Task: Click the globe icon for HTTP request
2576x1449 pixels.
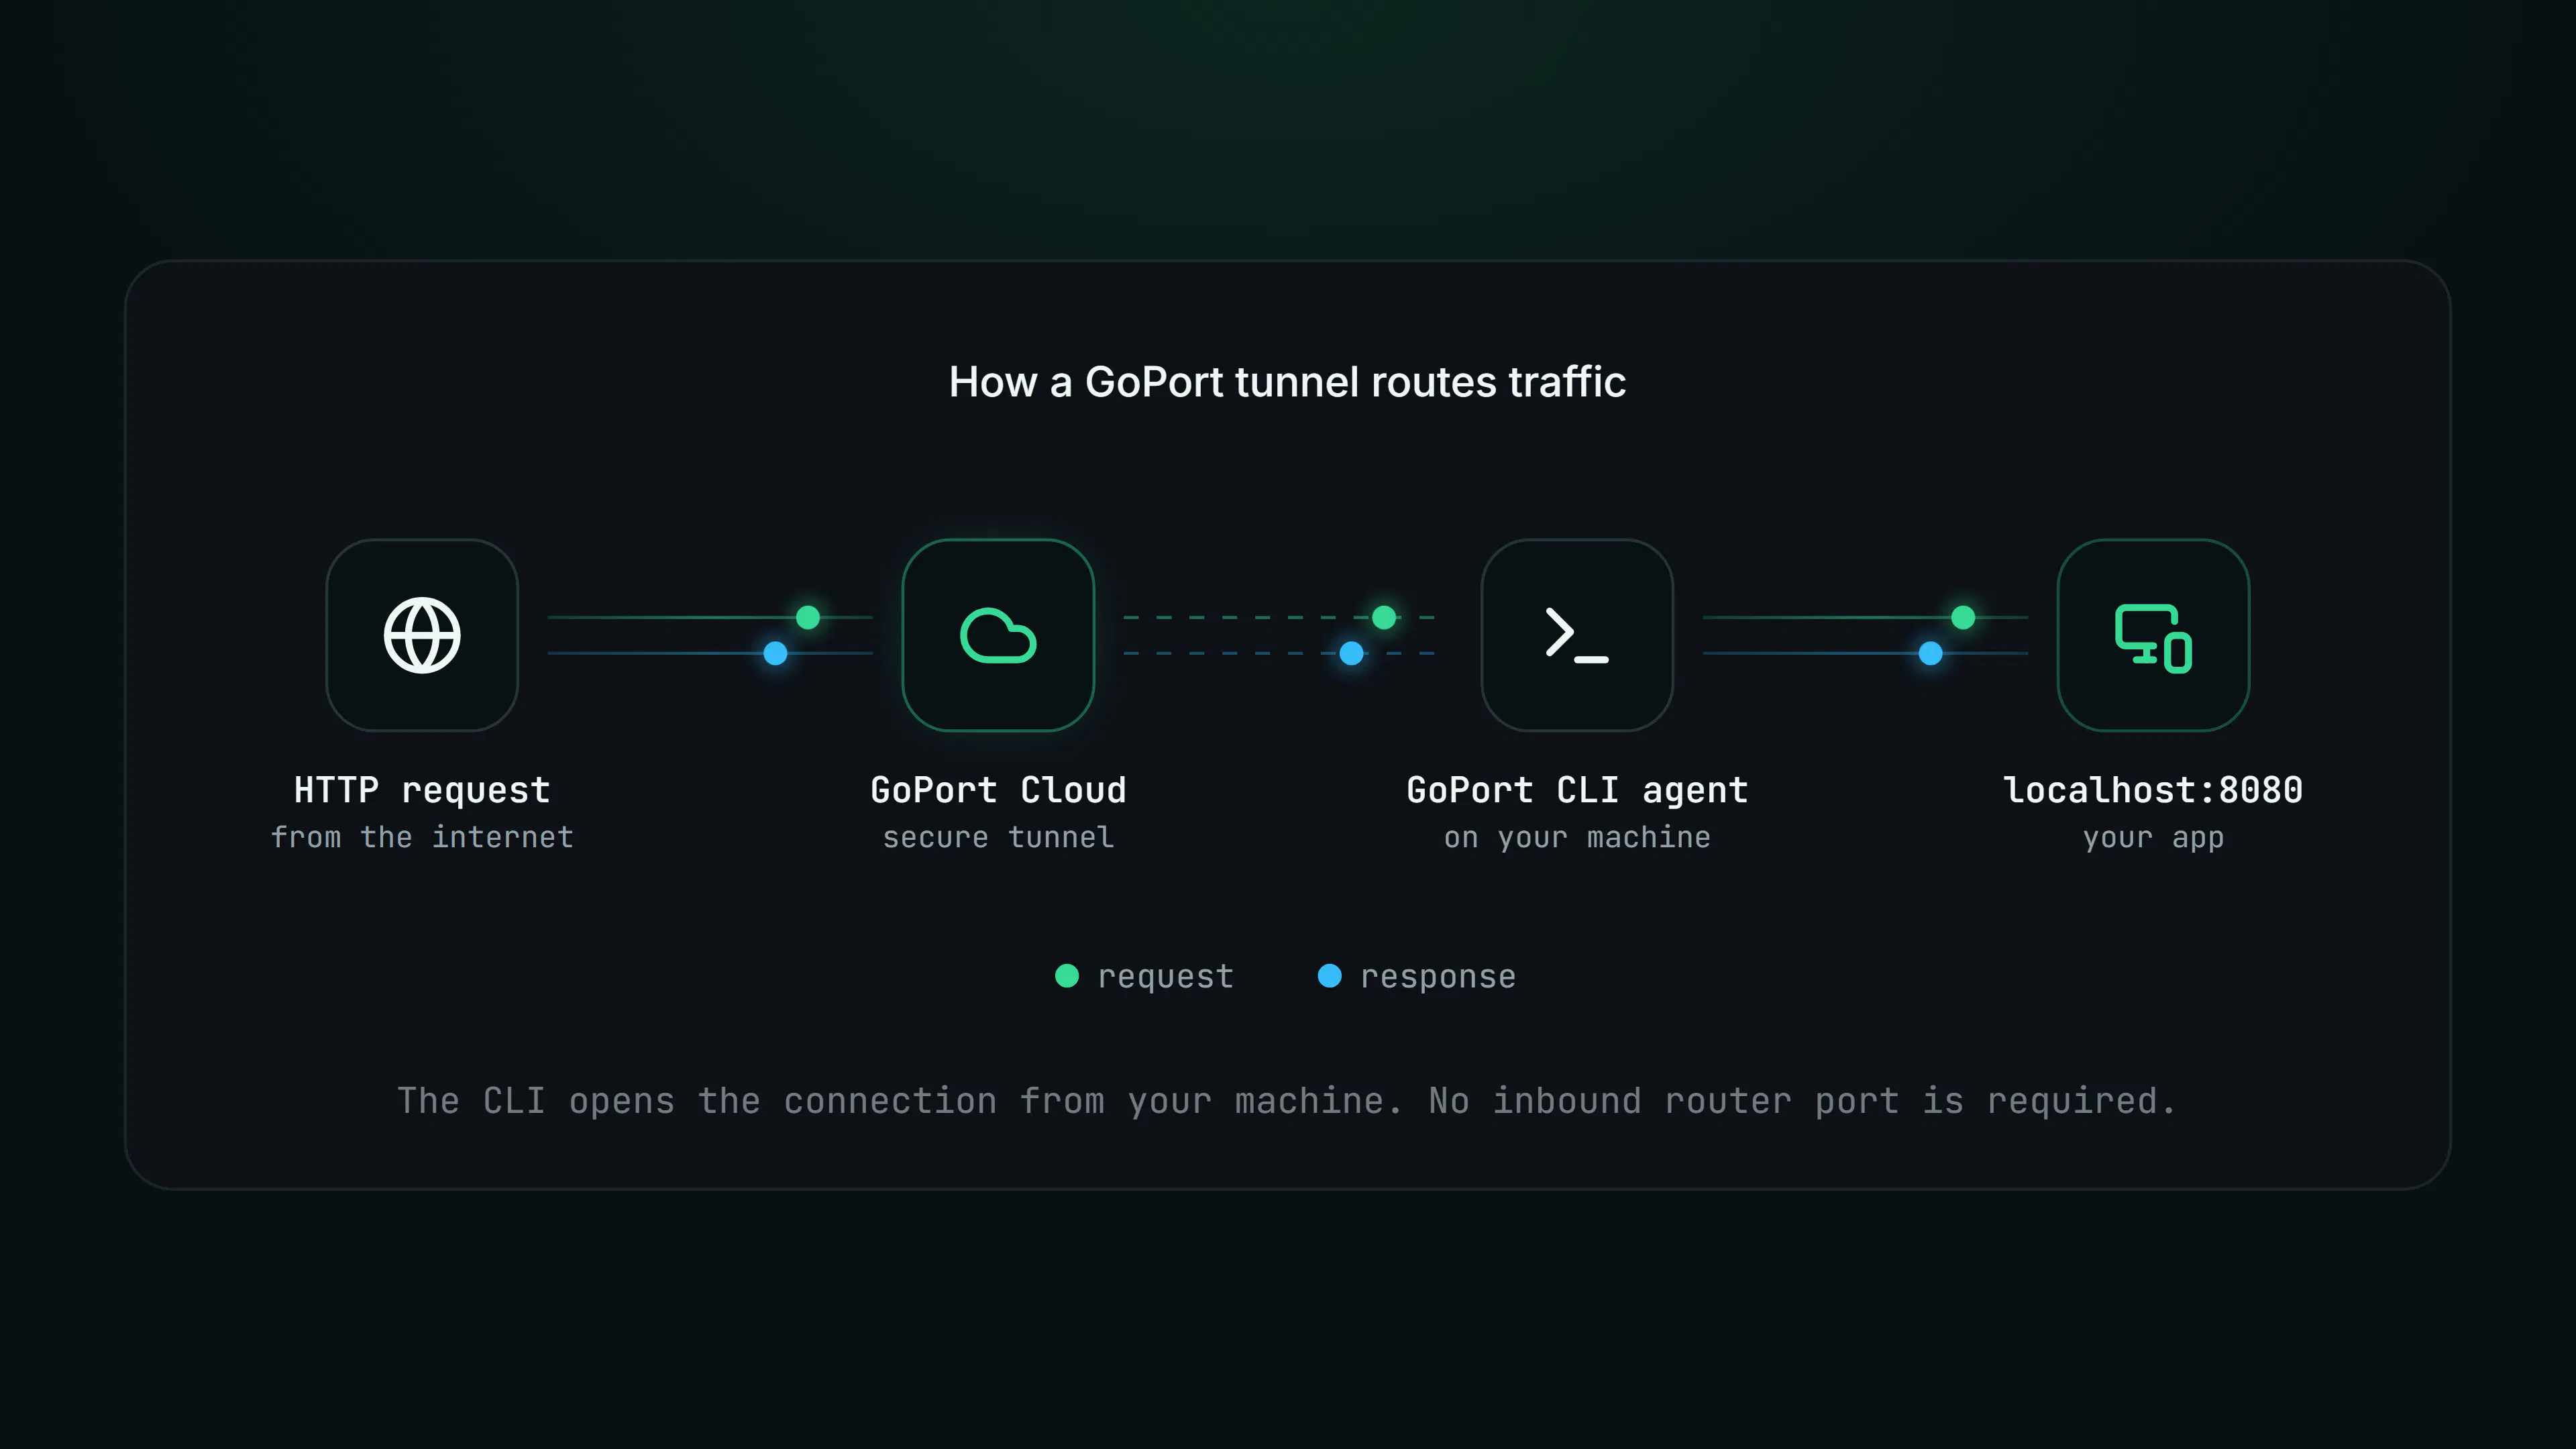Action: coord(422,635)
